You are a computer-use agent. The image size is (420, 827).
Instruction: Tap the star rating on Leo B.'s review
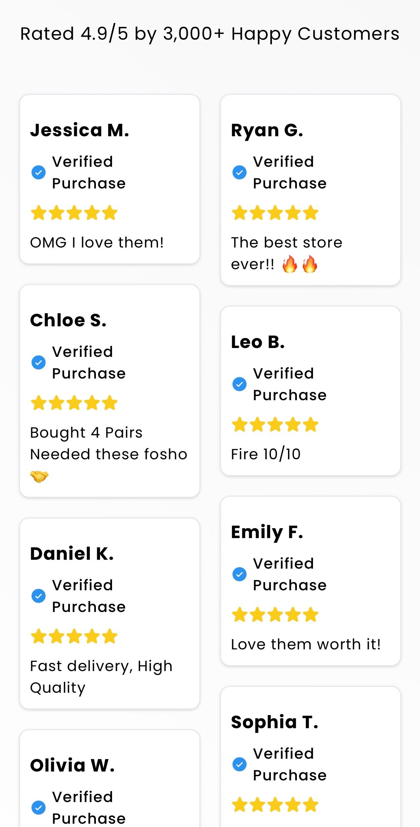point(275,424)
